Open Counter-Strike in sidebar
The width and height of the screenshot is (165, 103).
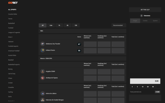[x=13, y=14]
